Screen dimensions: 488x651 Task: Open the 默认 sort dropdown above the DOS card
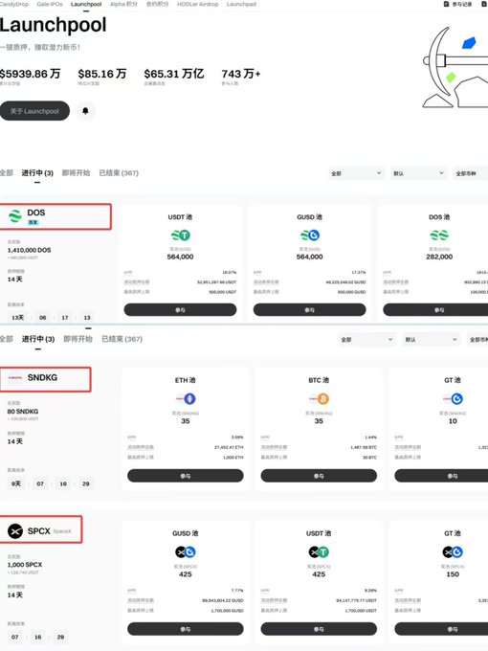419,173
